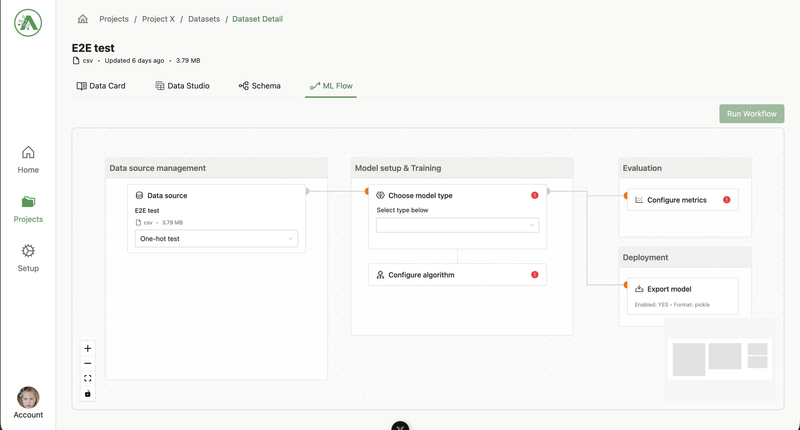The width and height of the screenshot is (800, 430).
Task: Open the Schema tab
Action: 260,86
